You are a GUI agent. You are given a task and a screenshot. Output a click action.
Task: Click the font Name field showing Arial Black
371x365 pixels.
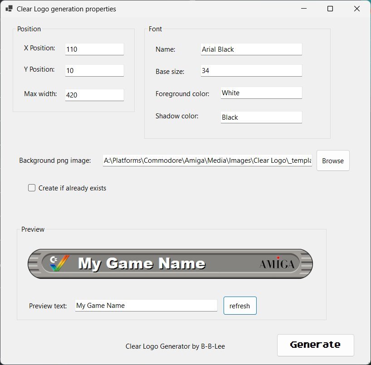pyautogui.click(x=251, y=49)
